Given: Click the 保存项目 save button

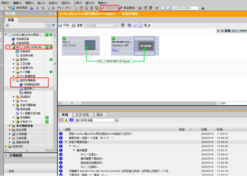Looking at the screenshot, I should pyautogui.click(x=19, y=8).
